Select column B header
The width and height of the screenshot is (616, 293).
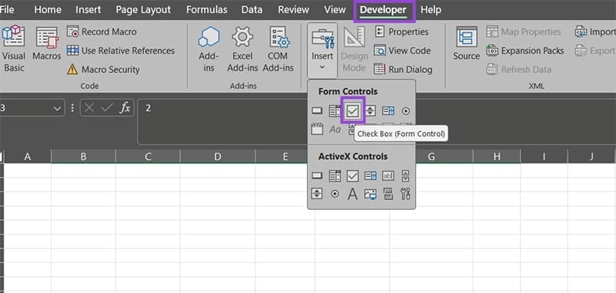(x=83, y=157)
